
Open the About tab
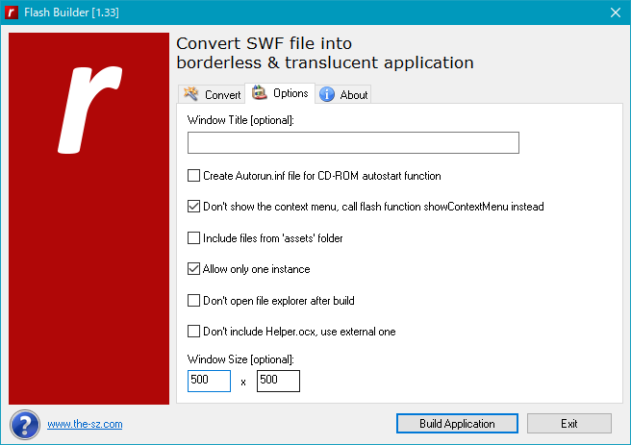(x=343, y=94)
